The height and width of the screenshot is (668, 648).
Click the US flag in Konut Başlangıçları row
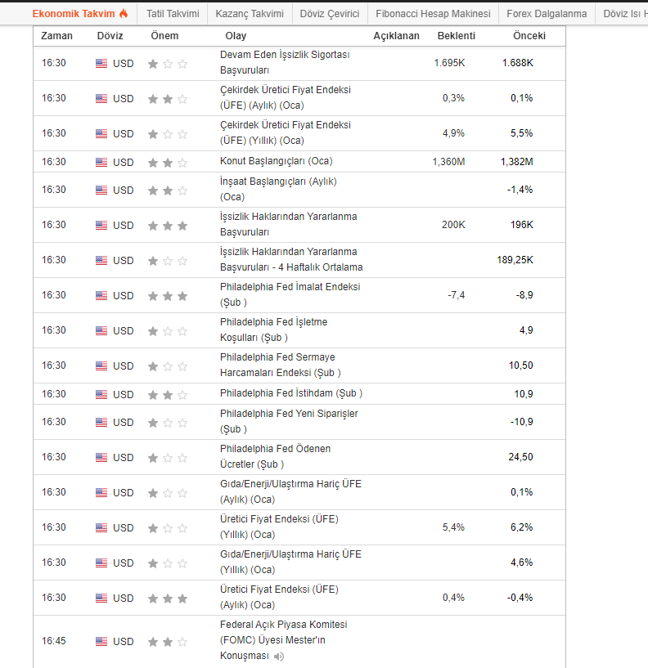(101, 162)
